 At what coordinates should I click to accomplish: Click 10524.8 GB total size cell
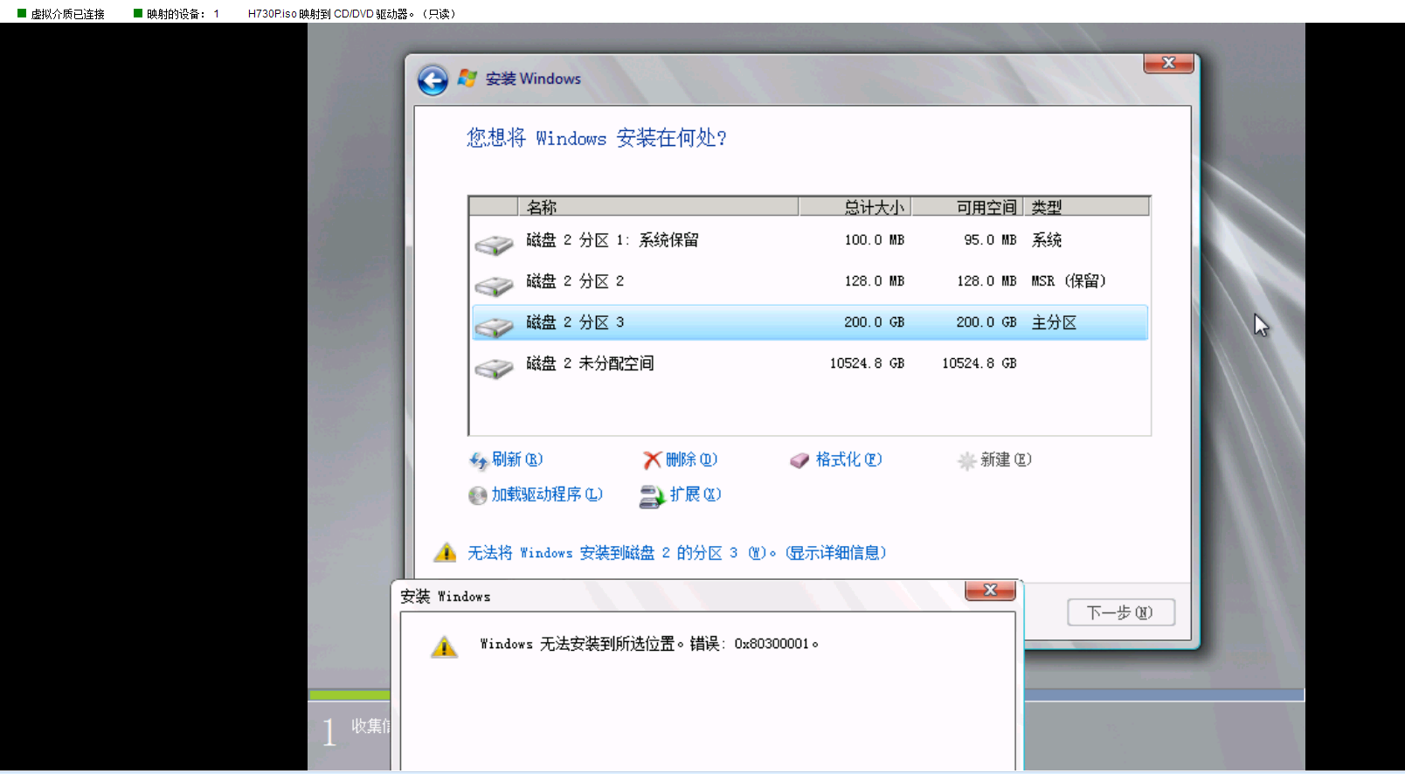[867, 363]
